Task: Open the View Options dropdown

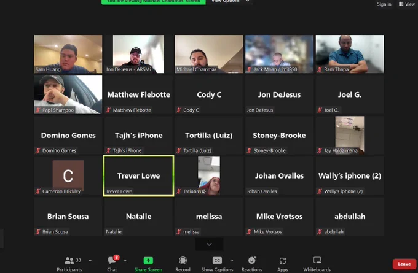Action: (230, 1)
